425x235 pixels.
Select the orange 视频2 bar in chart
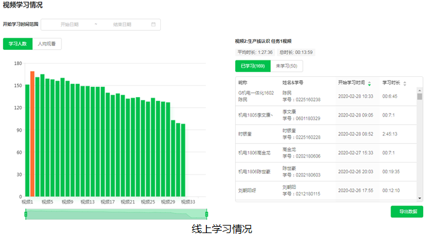(32, 134)
